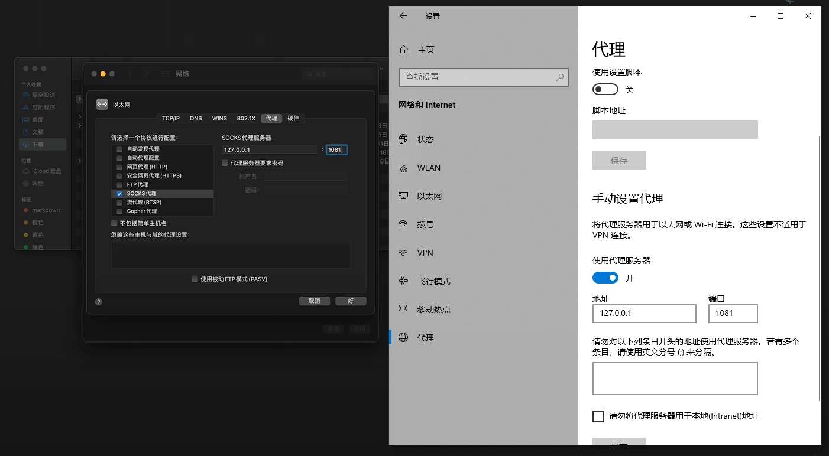Image resolution: width=829 pixels, height=456 pixels.
Task: Click 保存 button under 脚本地址
Action: 619,161
